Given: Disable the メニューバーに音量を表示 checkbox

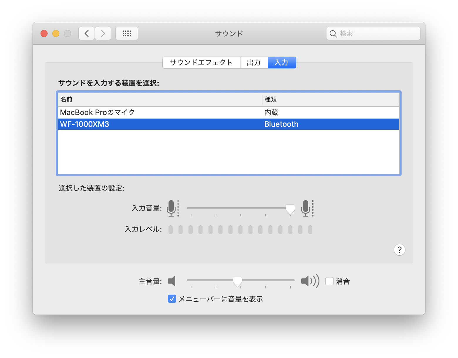Looking at the screenshot, I should click(x=172, y=299).
